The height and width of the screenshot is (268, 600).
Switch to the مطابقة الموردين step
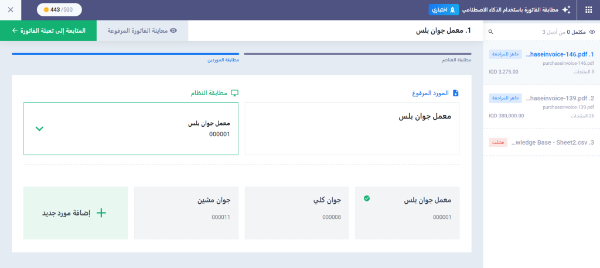point(125,54)
